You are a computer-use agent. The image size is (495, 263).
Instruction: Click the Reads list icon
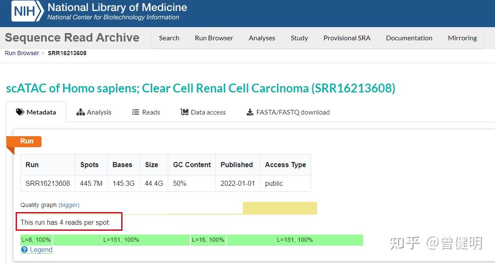(136, 112)
